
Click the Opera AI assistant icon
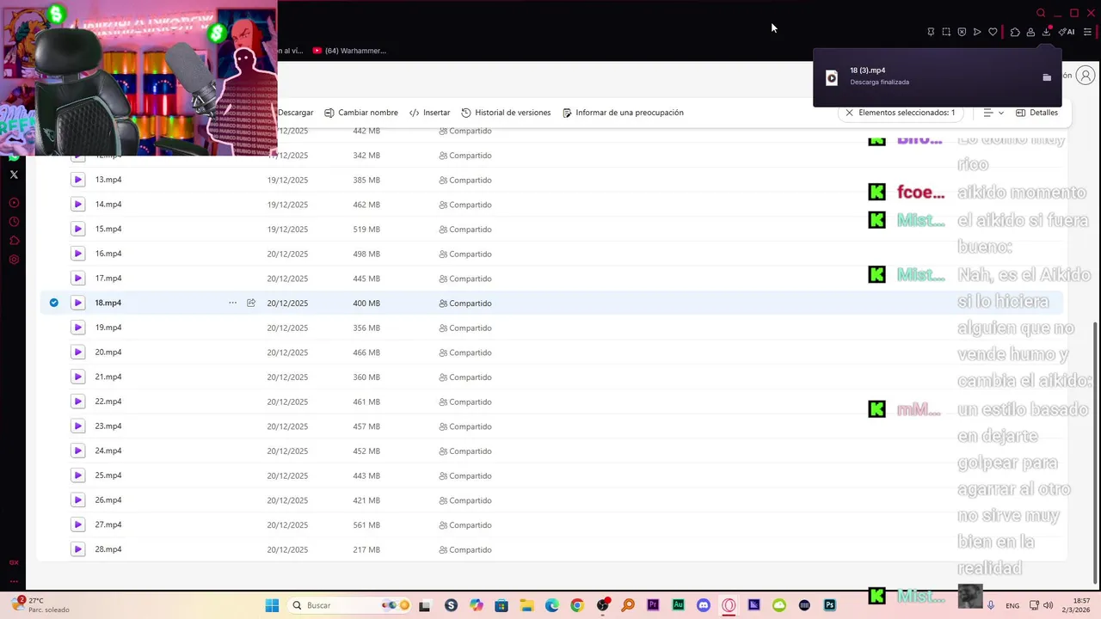point(1067,32)
